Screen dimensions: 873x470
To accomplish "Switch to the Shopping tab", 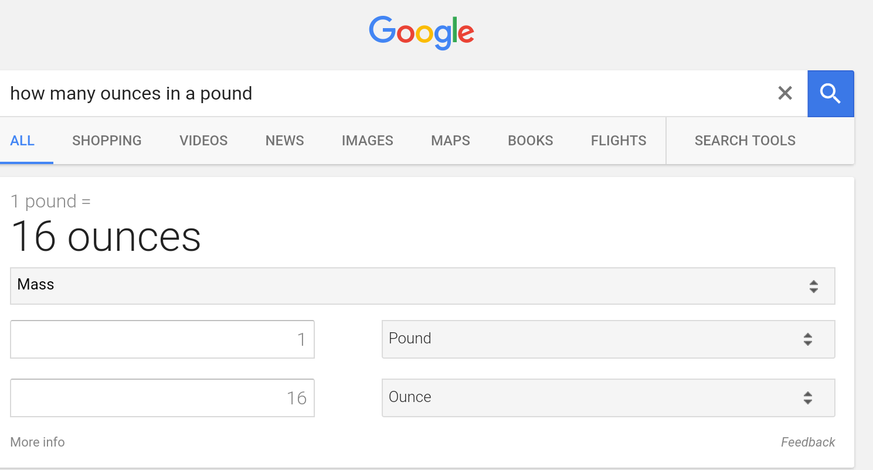I will [x=107, y=141].
